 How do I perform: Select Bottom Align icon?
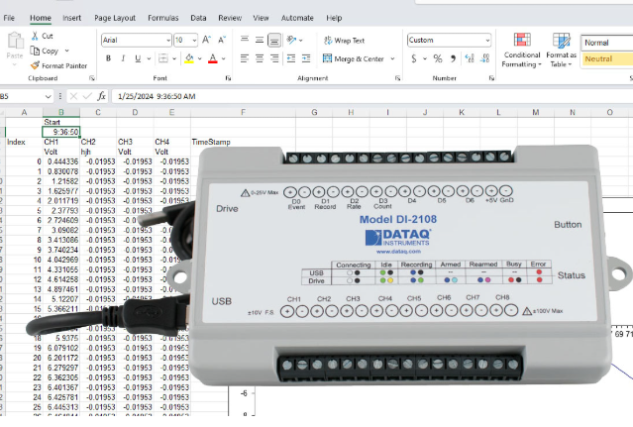(x=274, y=40)
